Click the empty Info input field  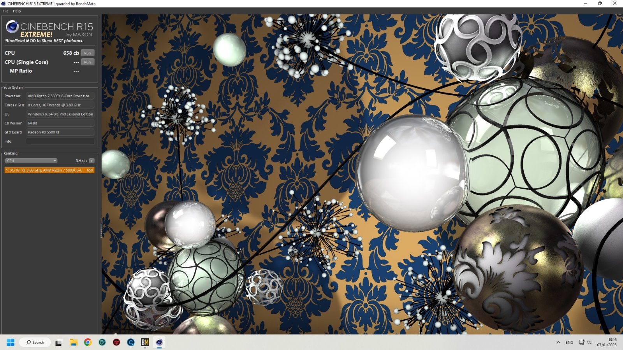pyautogui.click(x=60, y=141)
